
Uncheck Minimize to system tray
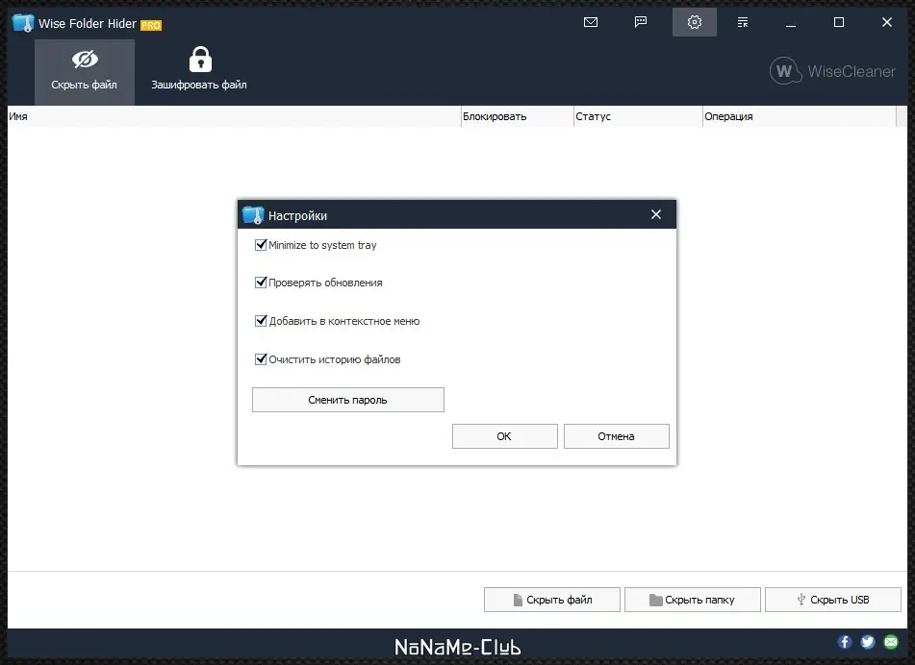point(261,245)
